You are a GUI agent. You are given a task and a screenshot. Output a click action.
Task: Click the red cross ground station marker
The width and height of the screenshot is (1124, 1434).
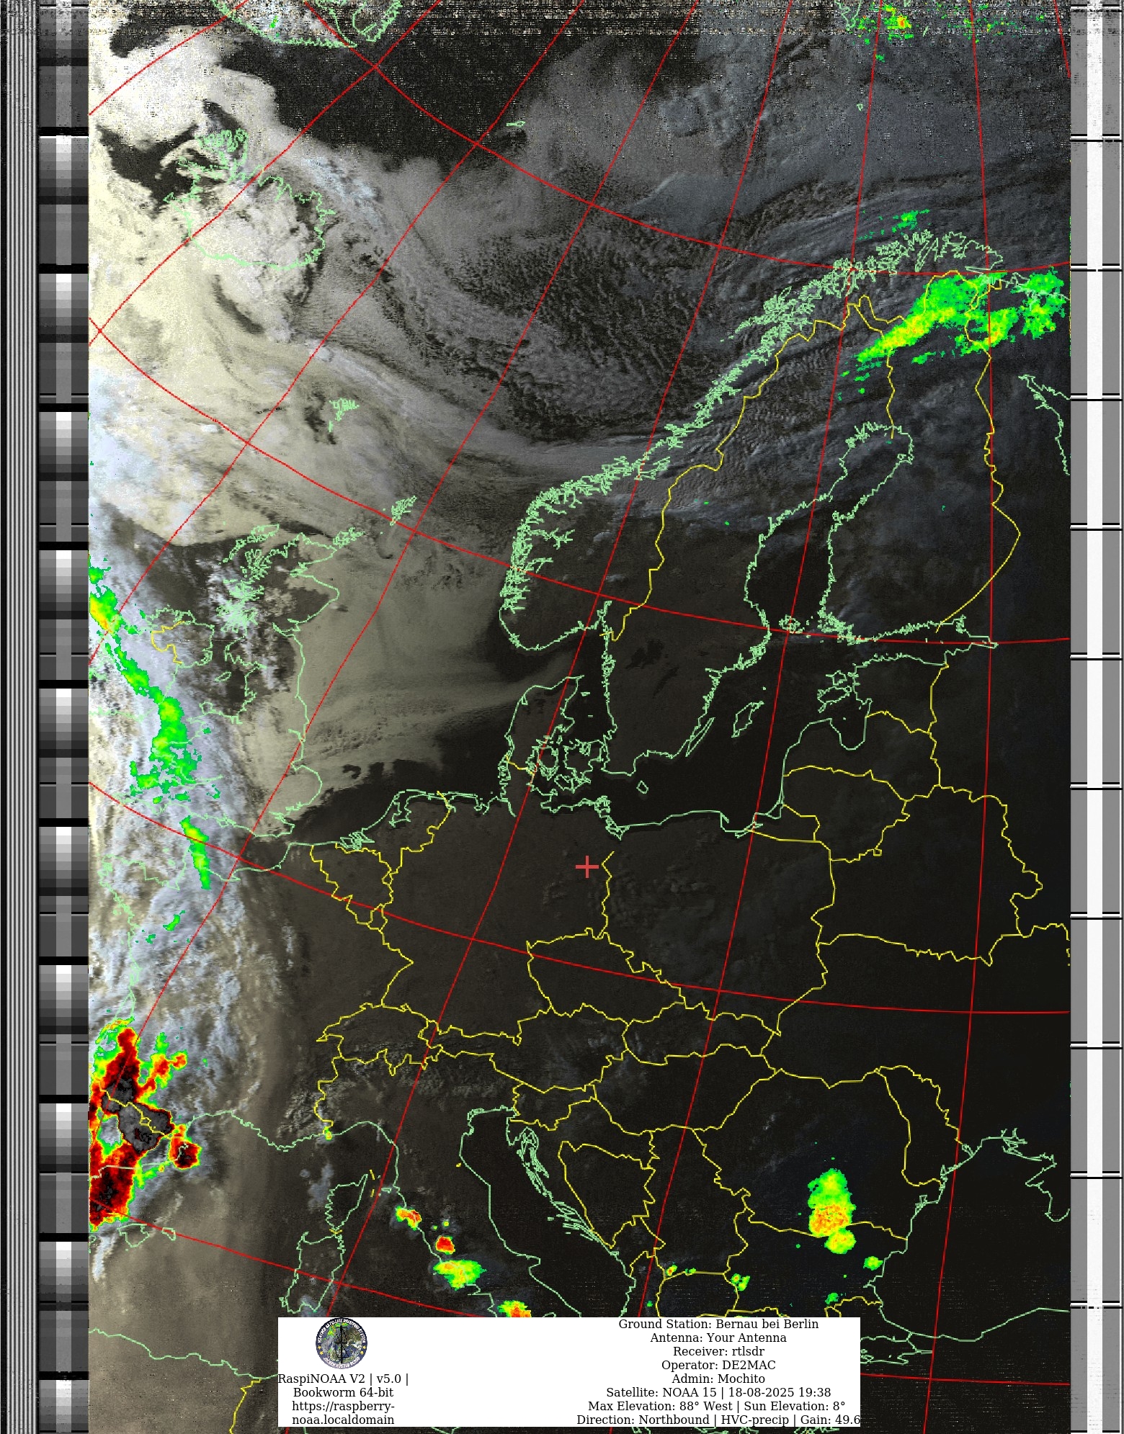click(x=587, y=866)
